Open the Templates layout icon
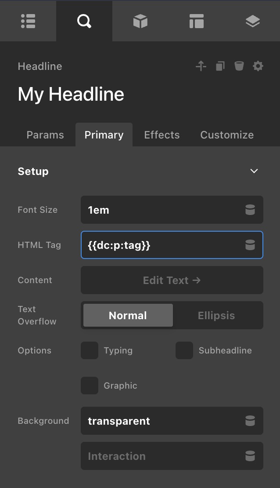280x488 pixels. [x=196, y=21]
